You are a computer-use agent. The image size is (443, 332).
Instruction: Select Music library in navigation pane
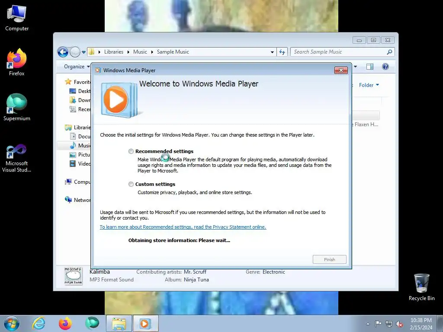point(80,145)
